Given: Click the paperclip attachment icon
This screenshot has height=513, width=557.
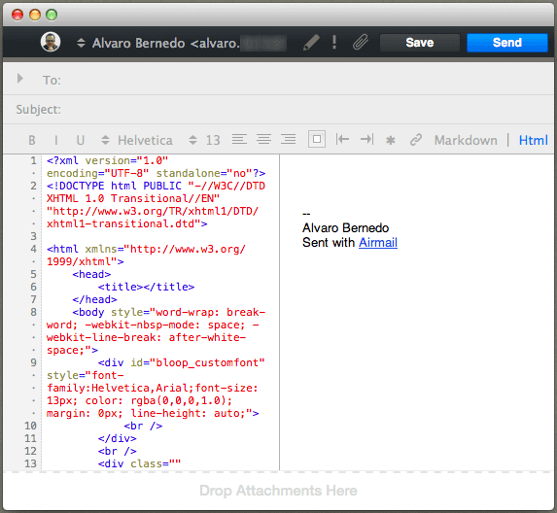Looking at the screenshot, I should tap(361, 42).
